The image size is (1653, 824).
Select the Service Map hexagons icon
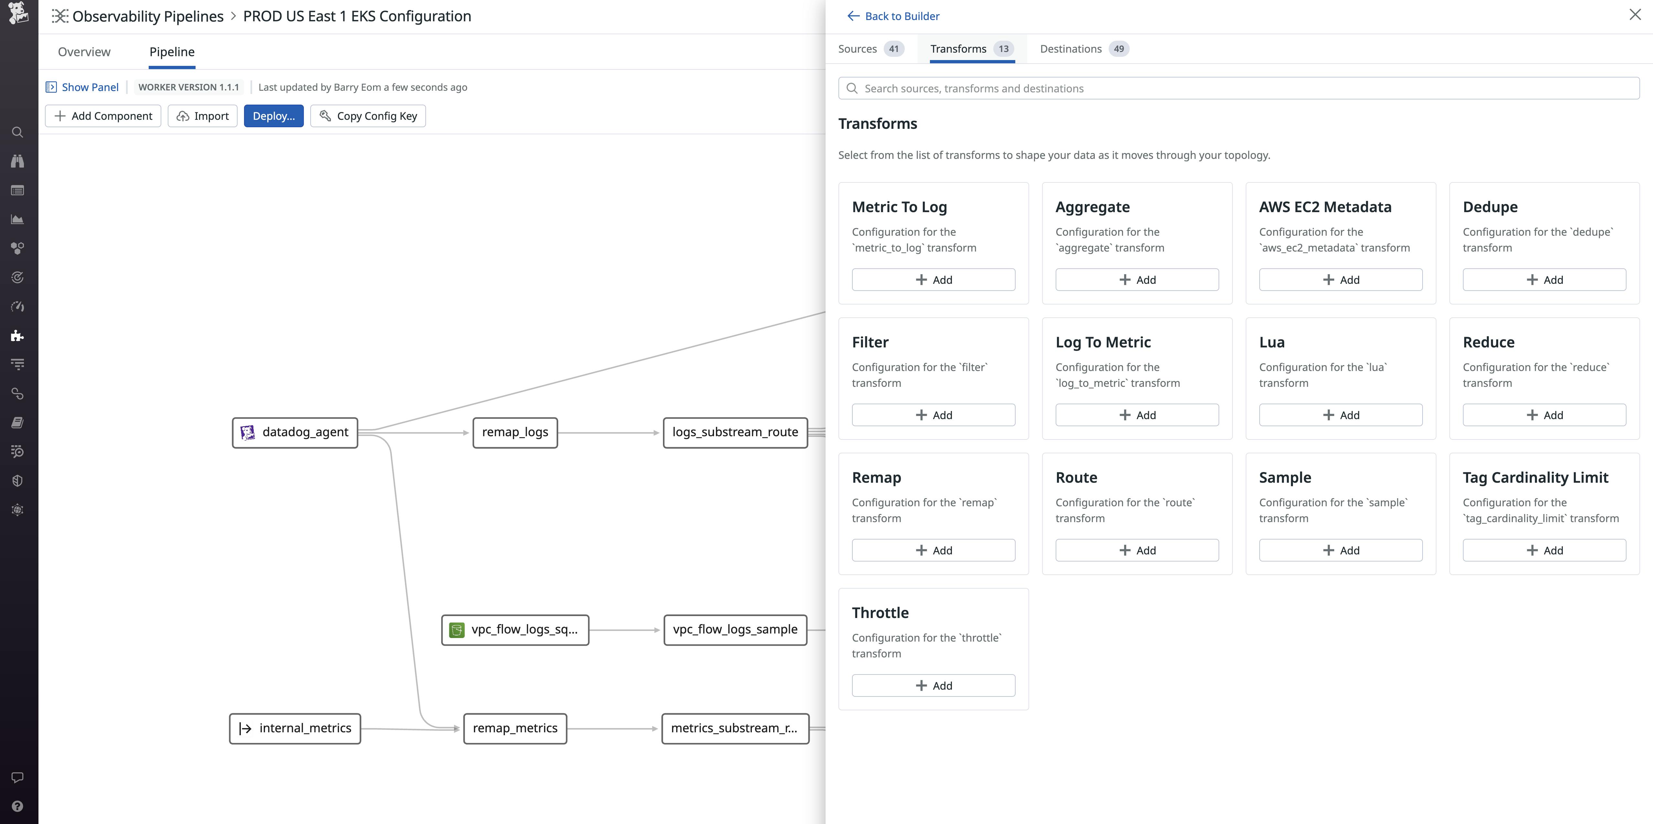point(17,248)
